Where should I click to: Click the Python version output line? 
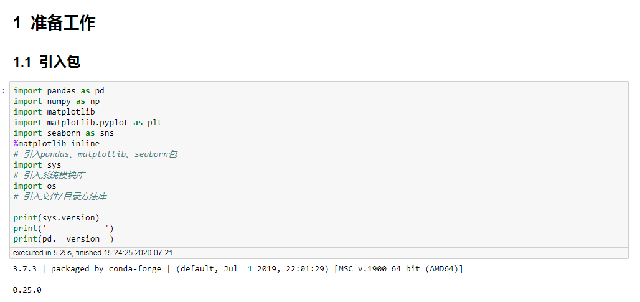[x=238, y=269]
